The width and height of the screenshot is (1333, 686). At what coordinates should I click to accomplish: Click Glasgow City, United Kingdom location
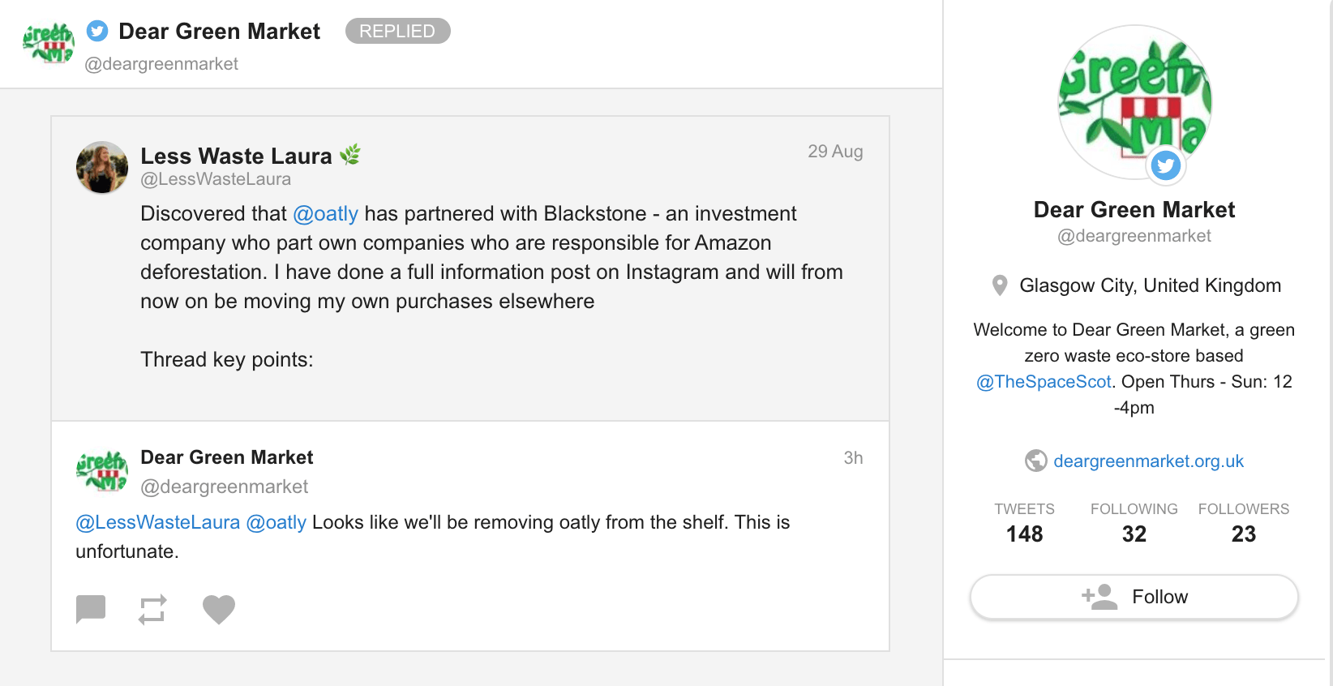pyautogui.click(x=1150, y=285)
